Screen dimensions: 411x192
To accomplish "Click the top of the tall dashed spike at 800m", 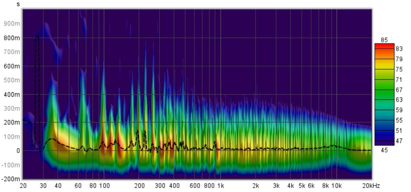I will coord(37,36).
